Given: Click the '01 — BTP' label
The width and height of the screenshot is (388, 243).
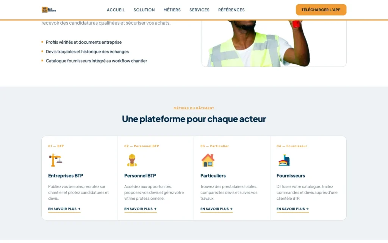Looking at the screenshot, I should pos(56,146).
